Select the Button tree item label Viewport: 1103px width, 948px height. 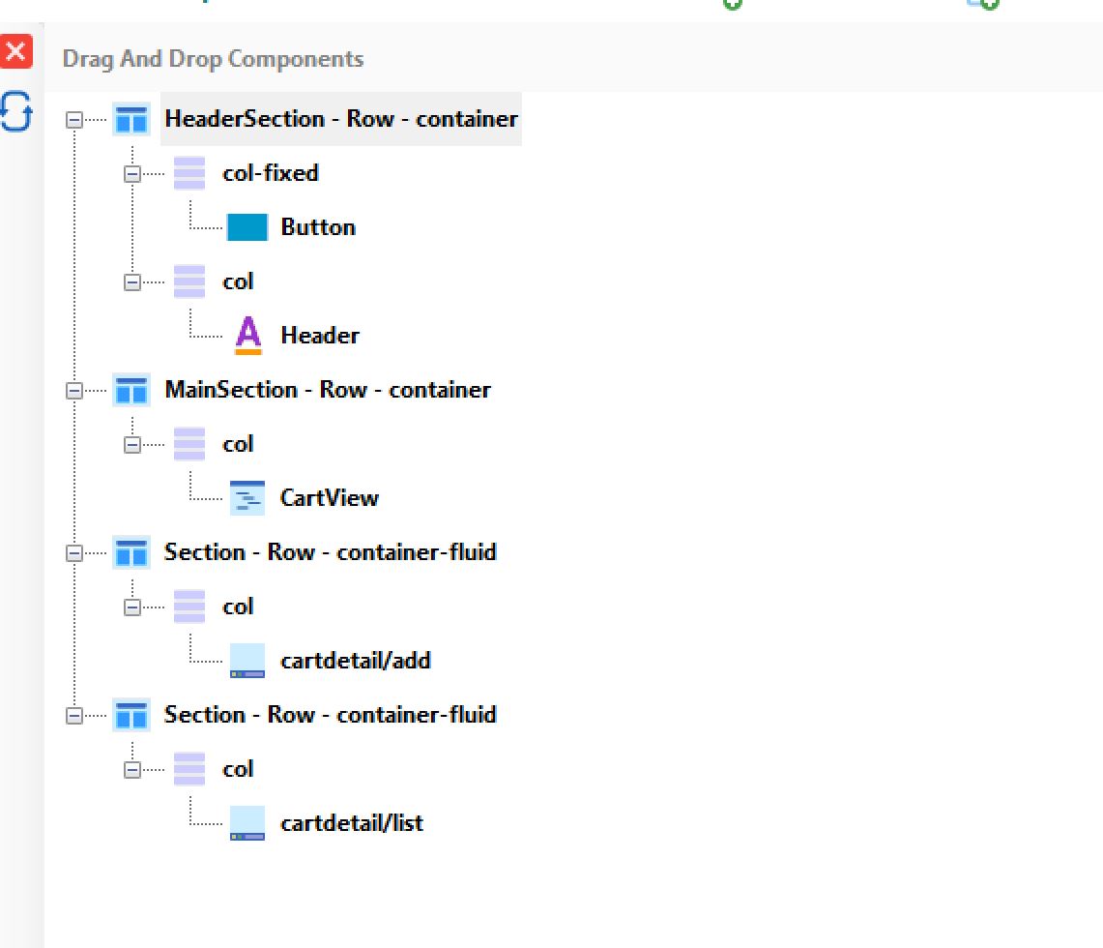pyautogui.click(x=318, y=227)
